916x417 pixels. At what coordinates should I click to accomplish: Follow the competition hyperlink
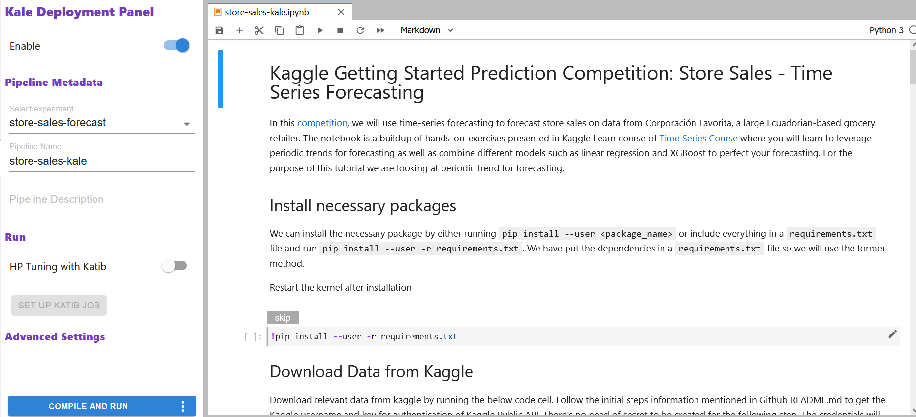pyautogui.click(x=322, y=123)
